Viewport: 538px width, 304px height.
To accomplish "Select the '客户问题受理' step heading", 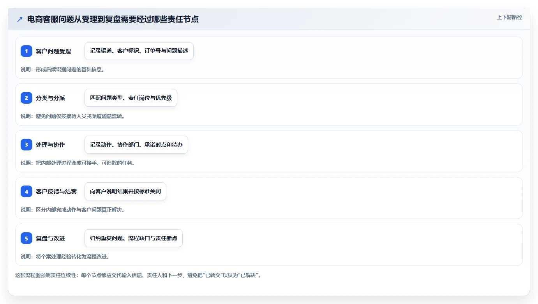I will (x=53, y=51).
